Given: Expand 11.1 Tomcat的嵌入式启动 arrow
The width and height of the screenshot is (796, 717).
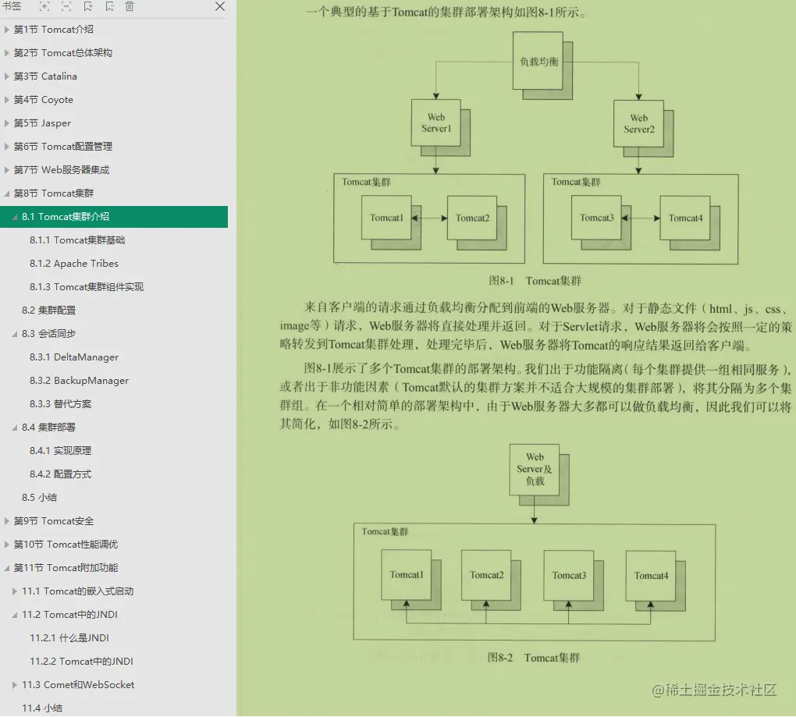Looking at the screenshot, I should [x=15, y=591].
